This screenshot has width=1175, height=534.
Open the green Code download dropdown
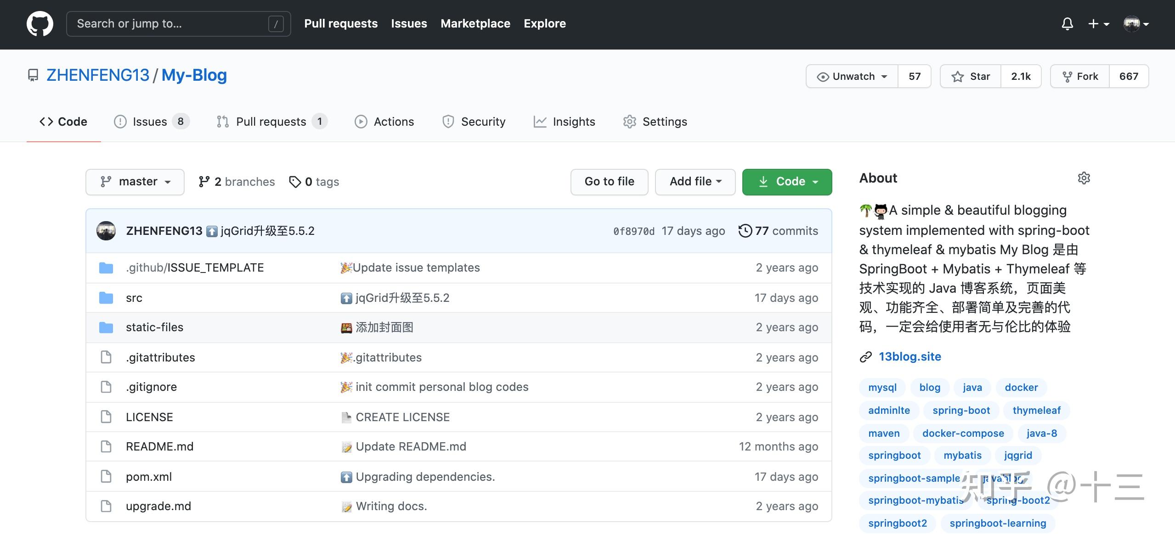(x=787, y=182)
